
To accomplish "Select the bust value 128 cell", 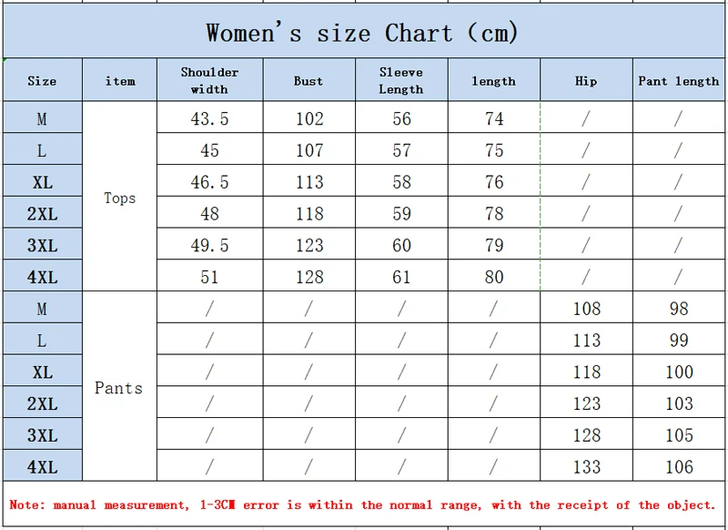I will [308, 276].
